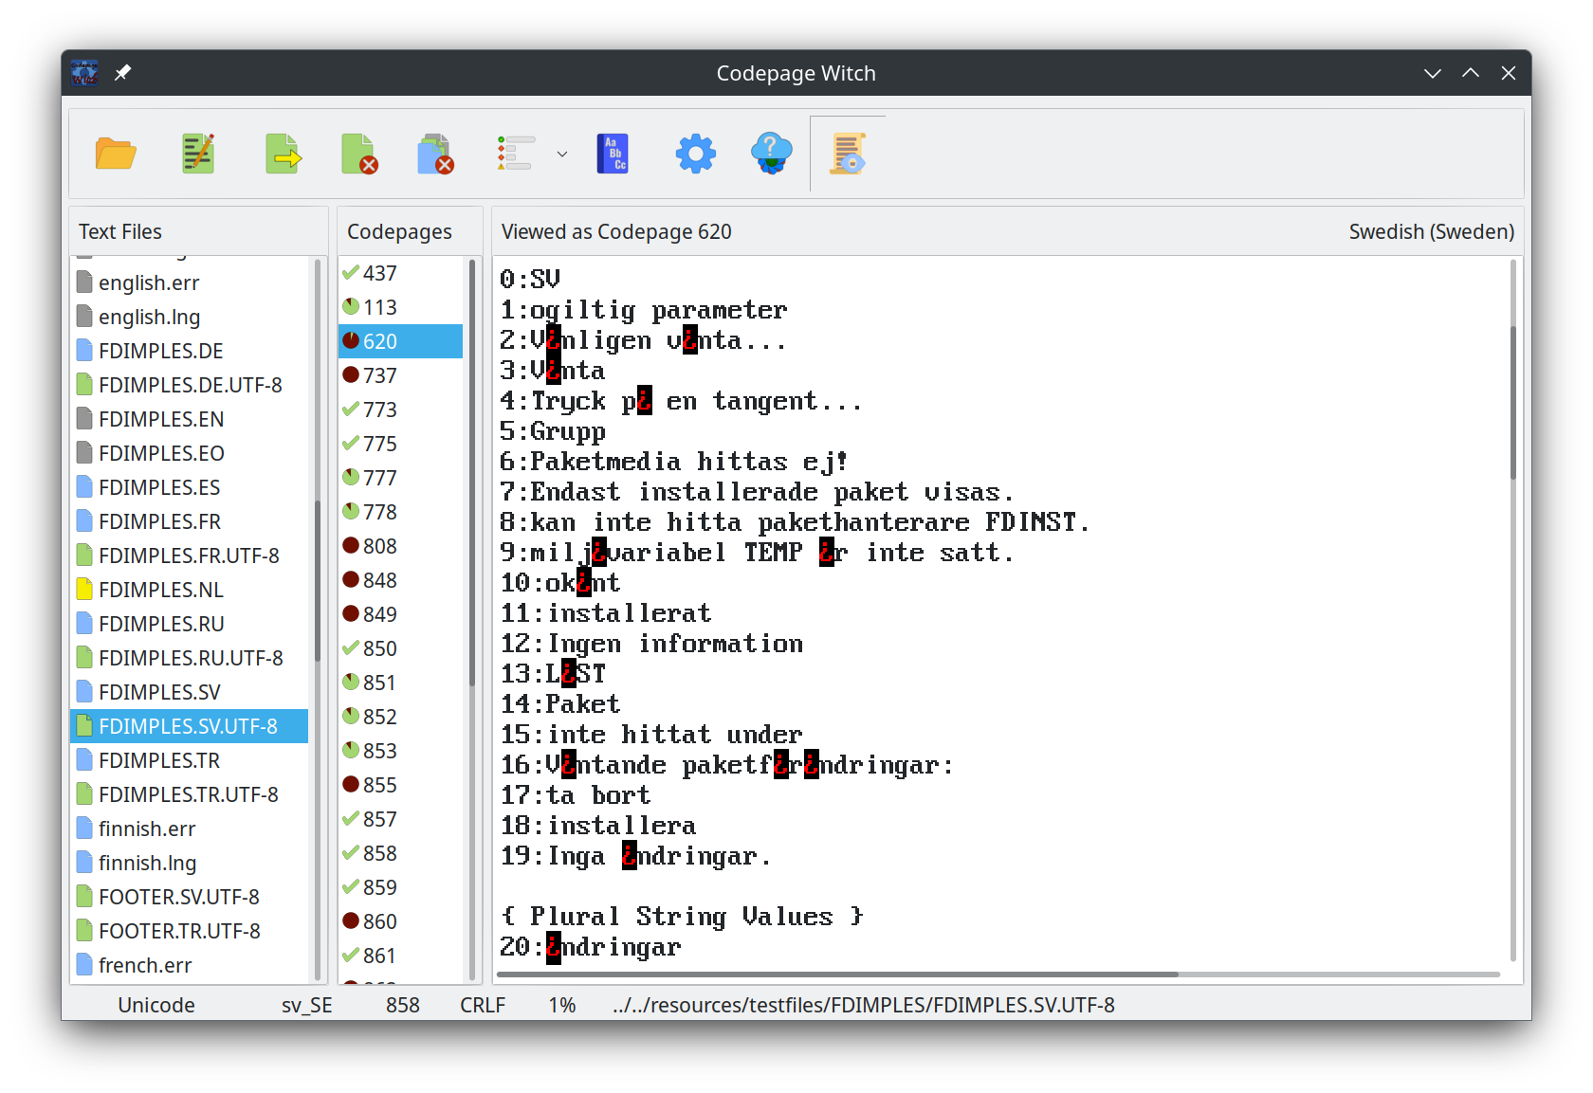Viewport: 1593px width, 1093px height.
Task: Open FDIMPLES.RU.UTF-8 in Text Files list
Action: 190,658
